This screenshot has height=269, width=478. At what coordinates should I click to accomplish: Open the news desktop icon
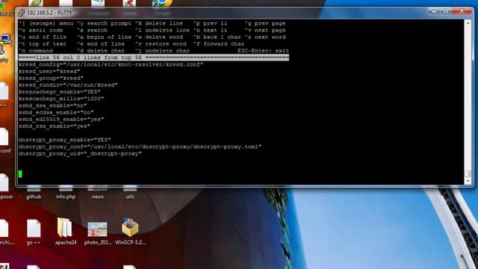coord(98,194)
